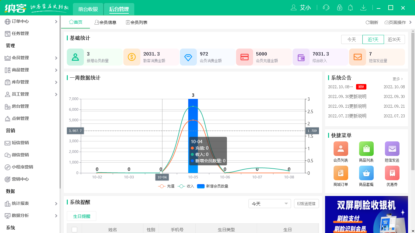Toggle 充值 series in chart legend
This screenshot has width=415, height=233.
[166, 186]
